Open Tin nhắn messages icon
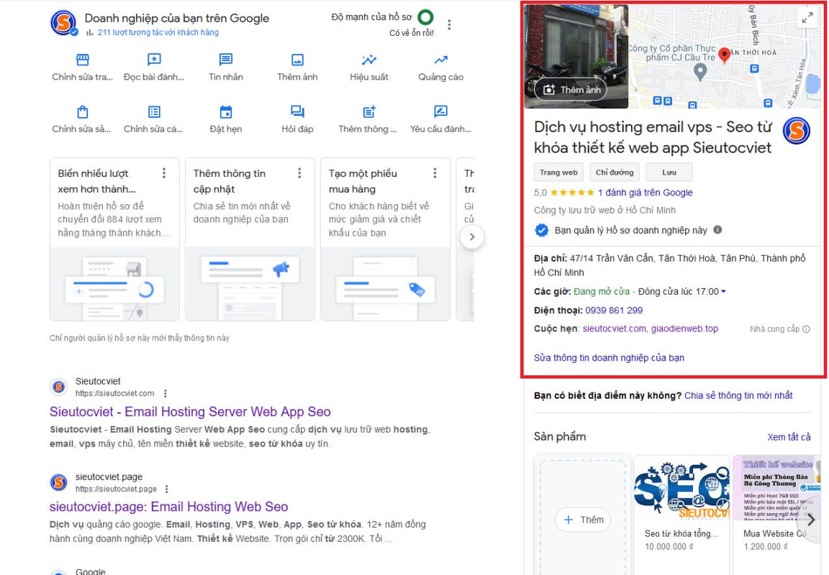Viewport: 829px width, 575px height. (x=226, y=60)
